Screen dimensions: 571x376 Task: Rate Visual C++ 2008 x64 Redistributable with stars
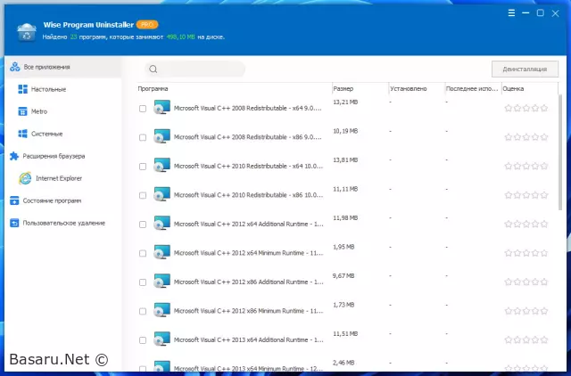pos(526,108)
